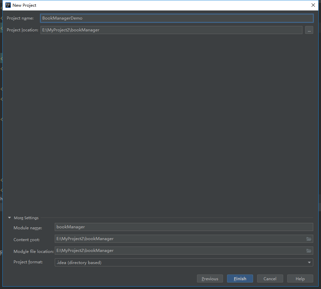
Task: Click the Project format dropdown arrow
Action: click(309, 262)
